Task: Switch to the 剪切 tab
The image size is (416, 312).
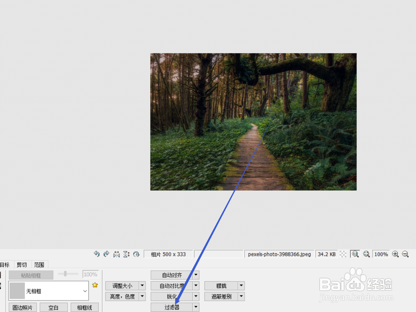Action: click(x=22, y=265)
